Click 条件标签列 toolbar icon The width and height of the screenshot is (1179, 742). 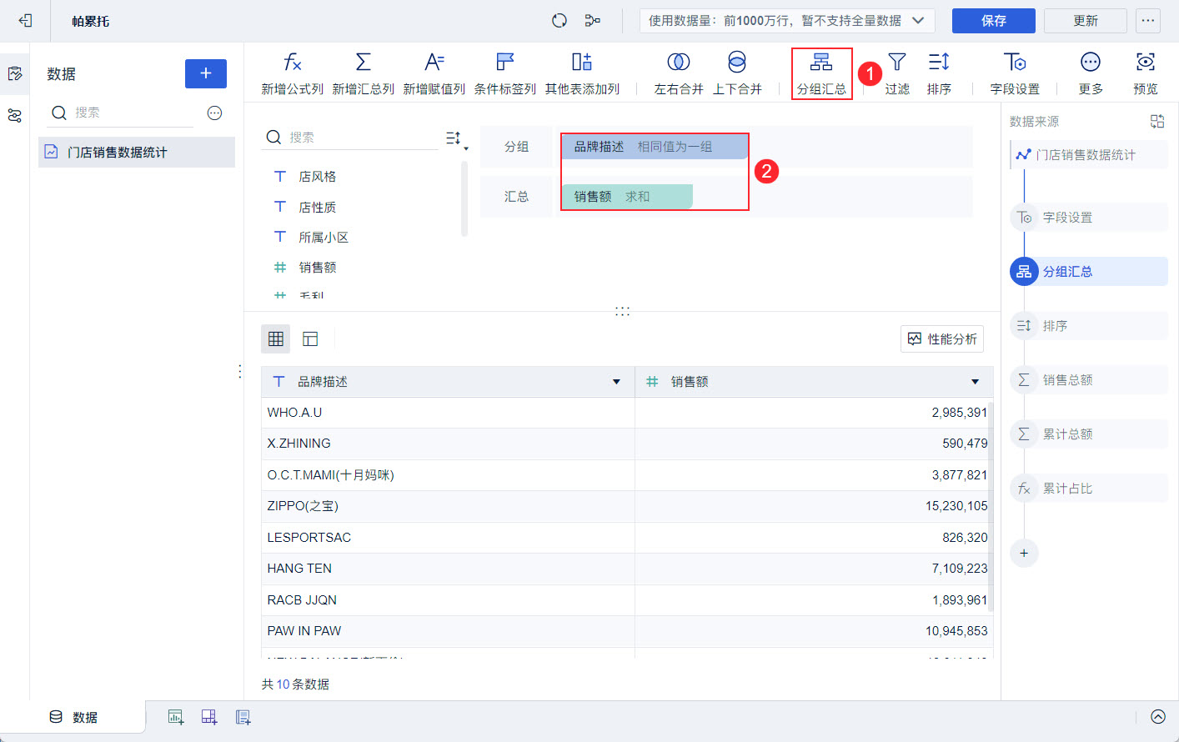coord(504,73)
